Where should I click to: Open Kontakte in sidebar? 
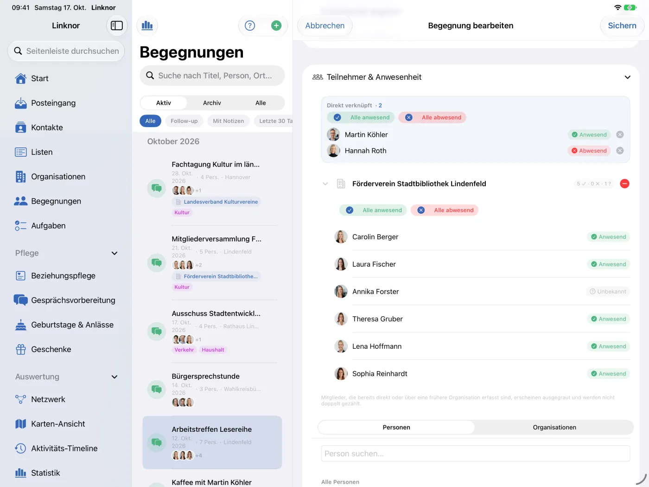click(66, 128)
